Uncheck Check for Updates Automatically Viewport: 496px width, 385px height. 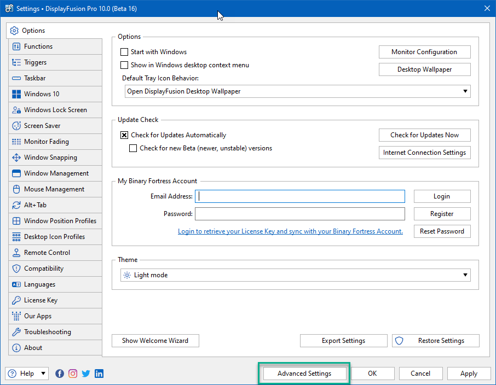click(124, 135)
